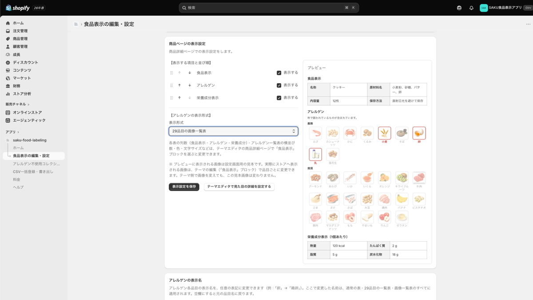Click the highlighted 乳 milk image
This screenshot has width=533, height=300.
point(315,154)
